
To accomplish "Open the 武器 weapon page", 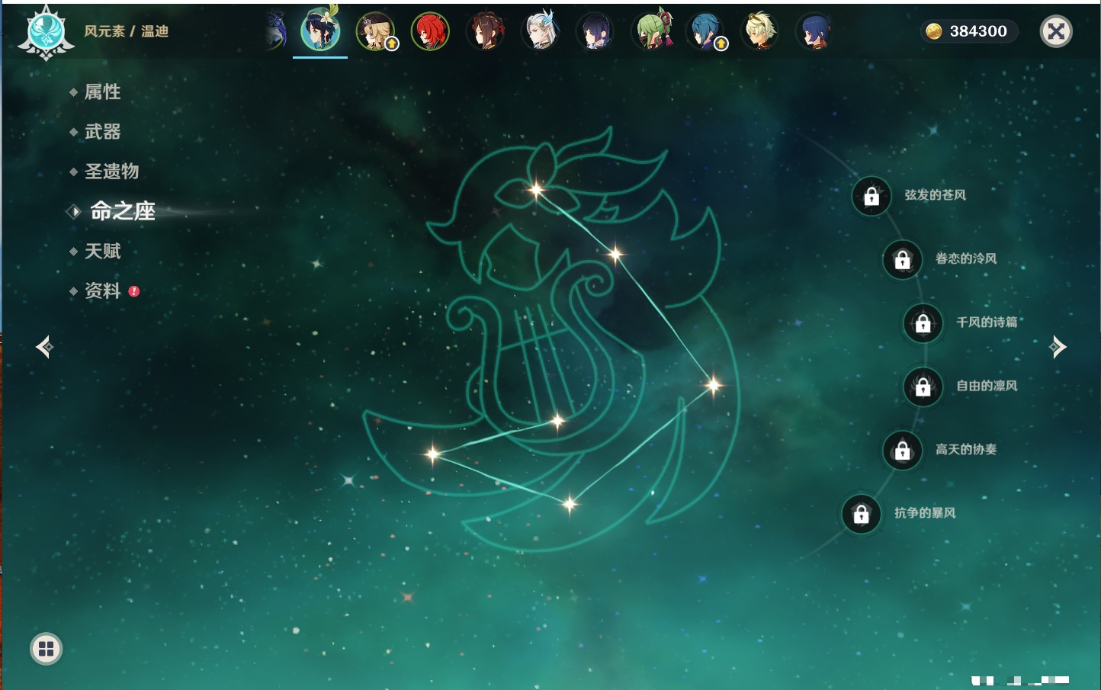I will click(102, 132).
